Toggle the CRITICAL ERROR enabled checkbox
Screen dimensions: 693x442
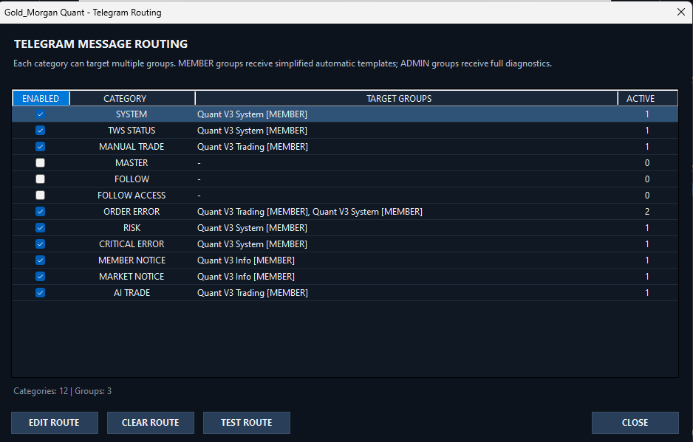40,244
